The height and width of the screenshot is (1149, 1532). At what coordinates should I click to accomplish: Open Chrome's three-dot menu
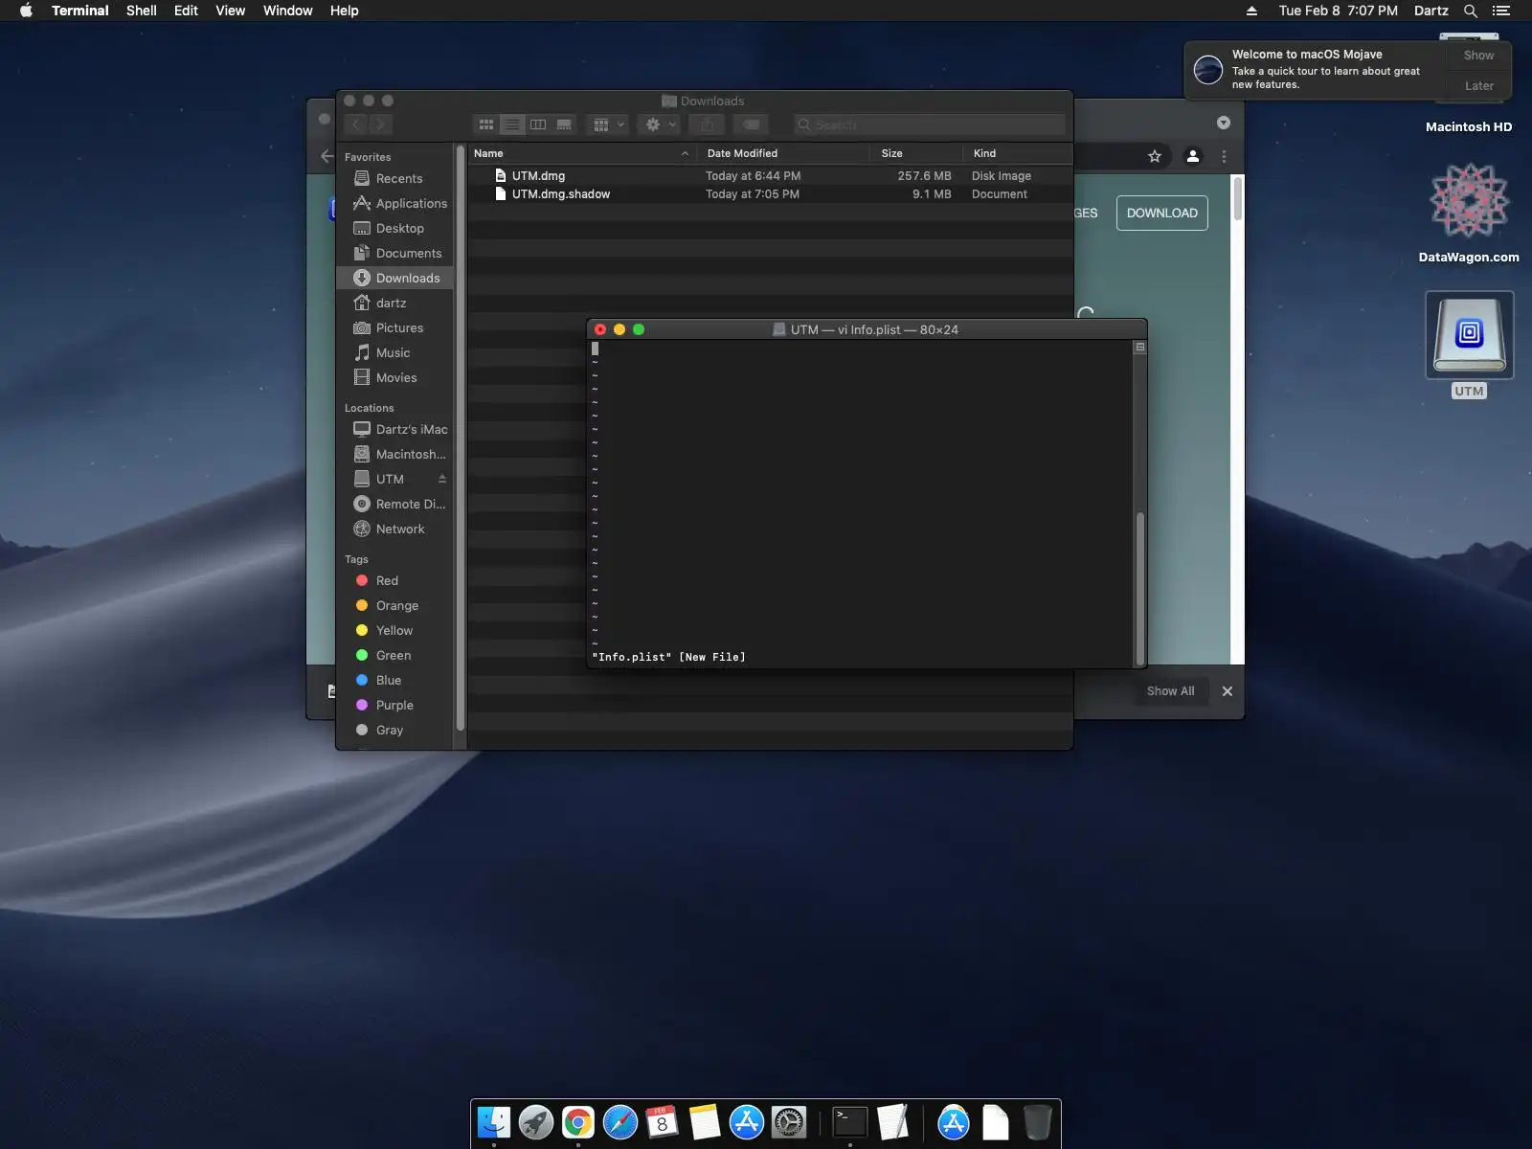(x=1224, y=156)
